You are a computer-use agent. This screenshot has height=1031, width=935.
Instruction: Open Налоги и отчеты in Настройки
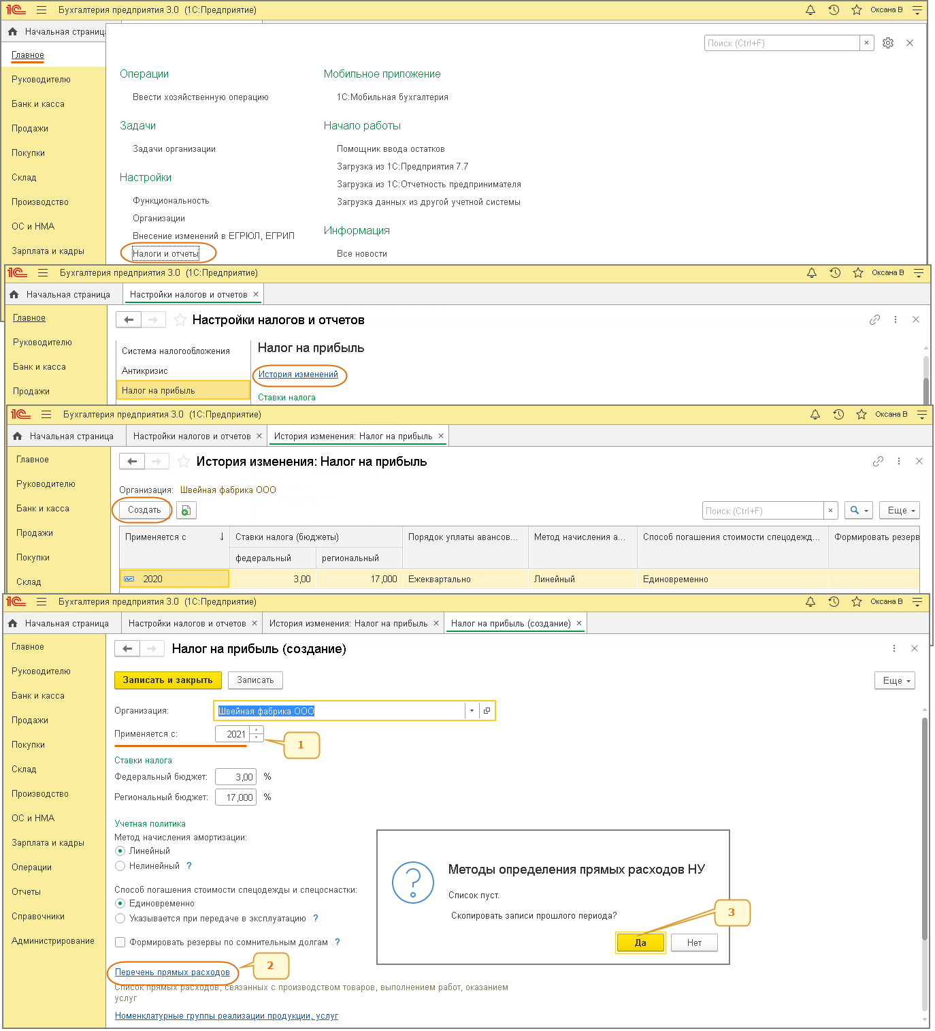tap(166, 253)
